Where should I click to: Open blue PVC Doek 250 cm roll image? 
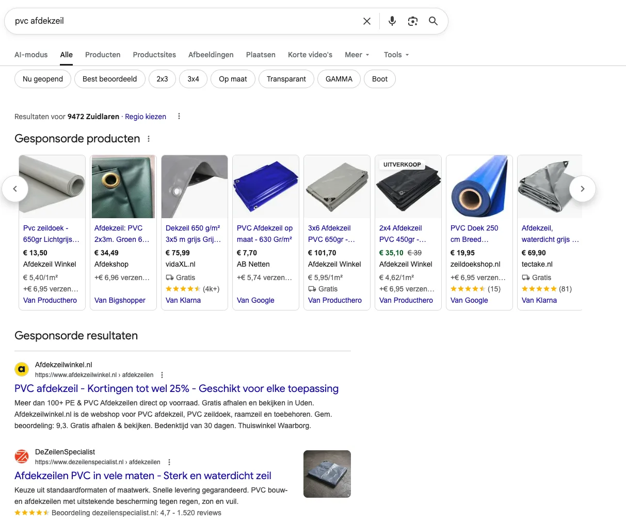click(479, 187)
